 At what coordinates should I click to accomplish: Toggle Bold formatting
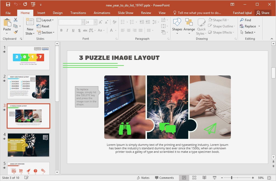coord(61,30)
